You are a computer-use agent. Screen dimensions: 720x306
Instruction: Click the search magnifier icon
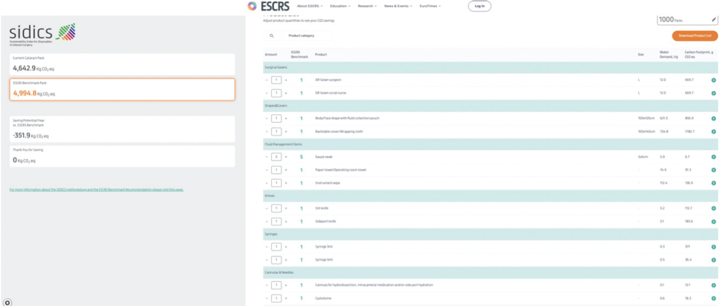pos(272,36)
